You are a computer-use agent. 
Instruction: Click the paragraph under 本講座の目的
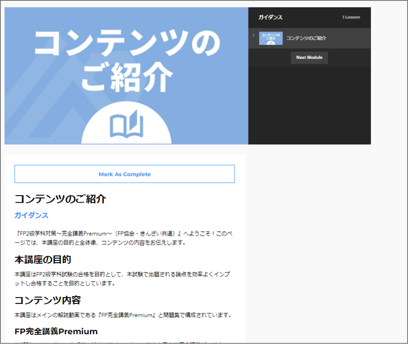tap(122, 279)
